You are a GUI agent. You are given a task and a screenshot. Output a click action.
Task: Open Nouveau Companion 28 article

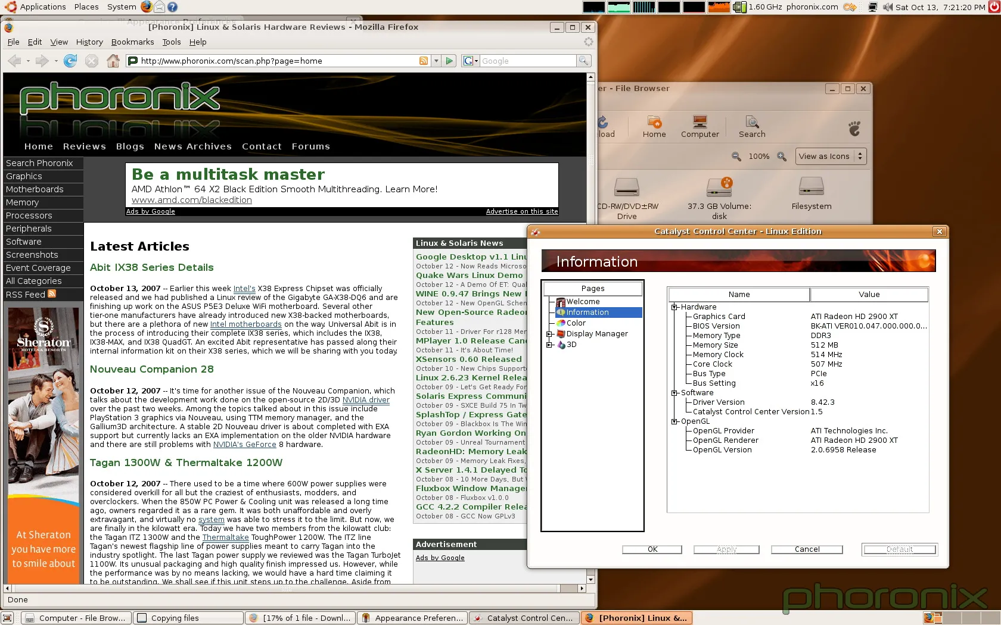pyautogui.click(x=151, y=370)
